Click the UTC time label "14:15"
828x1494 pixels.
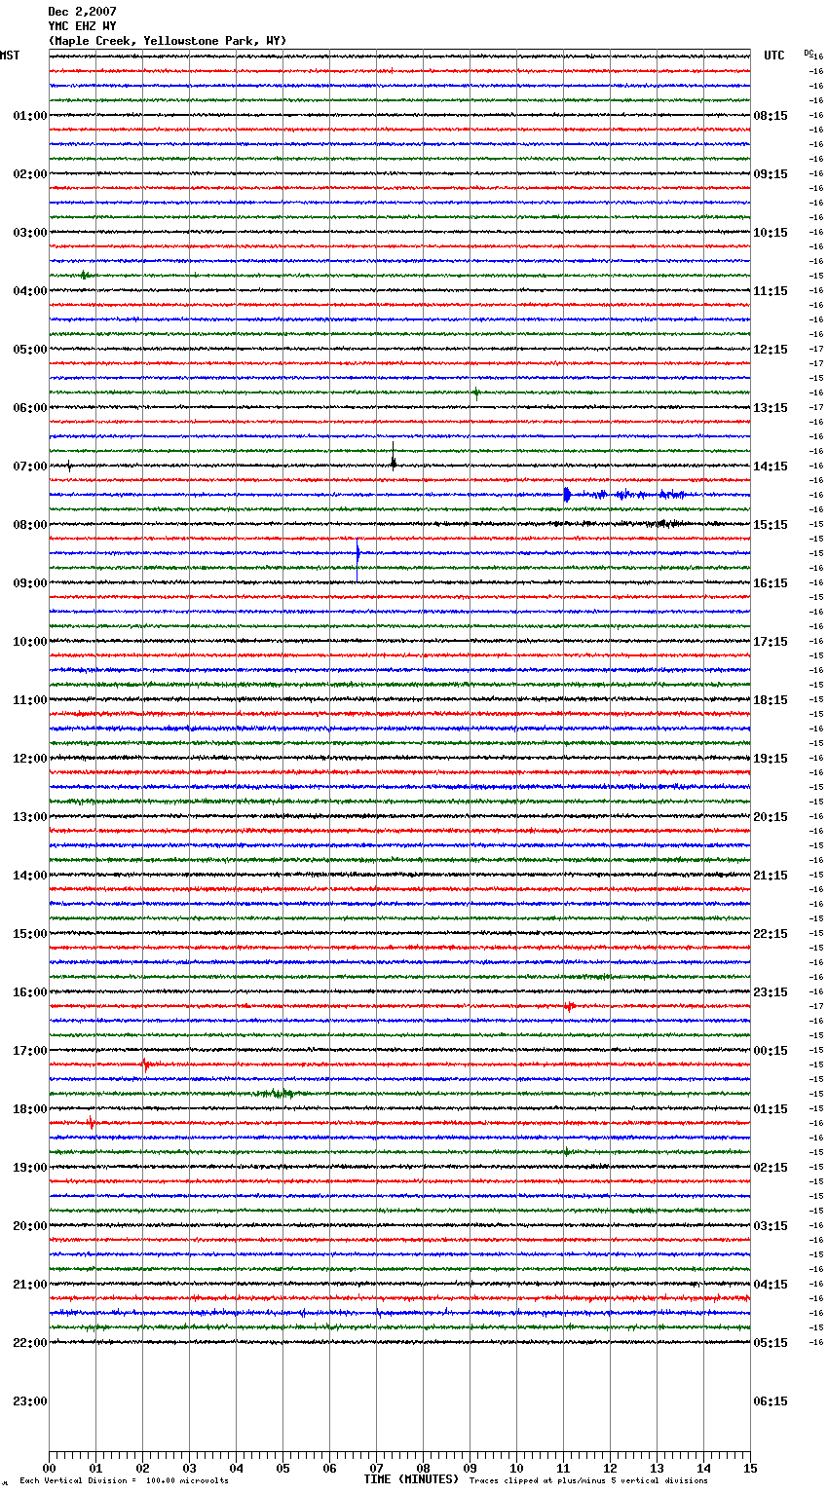click(x=771, y=467)
